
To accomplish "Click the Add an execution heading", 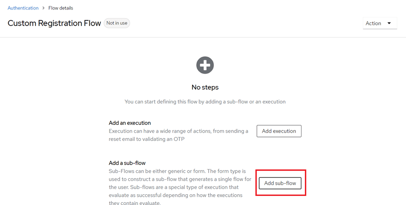I will click(130, 123).
